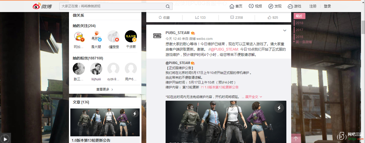The height and width of the screenshot is (143, 365).
Task: Select the 最近 timeline tab
Action: tap(299, 16)
